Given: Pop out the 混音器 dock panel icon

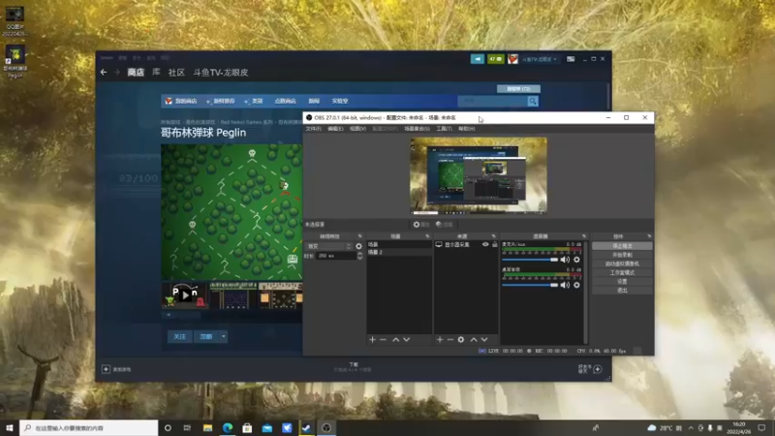Looking at the screenshot, I should click(x=584, y=236).
